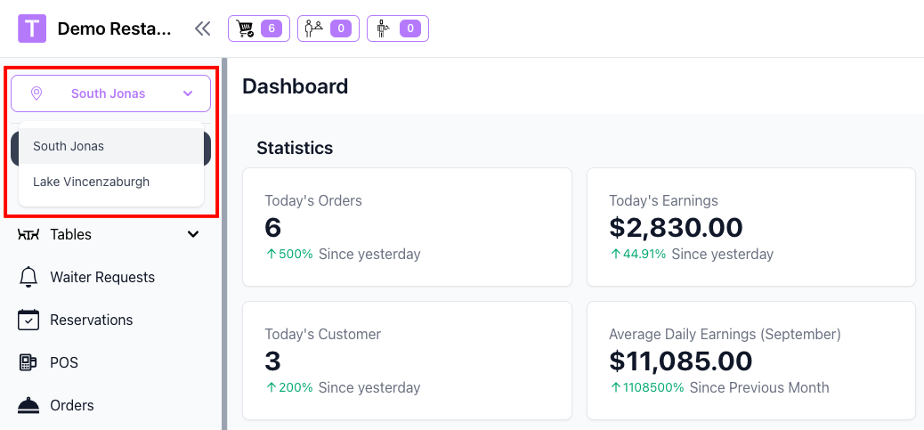Click the Today's Earnings statistics card
The image size is (924, 430).
coord(750,227)
